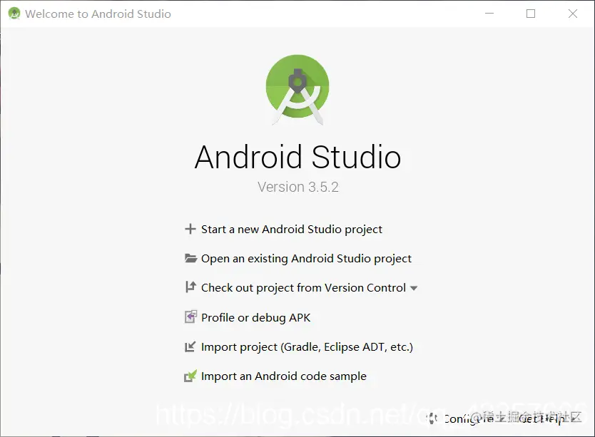This screenshot has height=437, width=595.
Task: Check out project from Version Control
Action: (x=303, y=288)
